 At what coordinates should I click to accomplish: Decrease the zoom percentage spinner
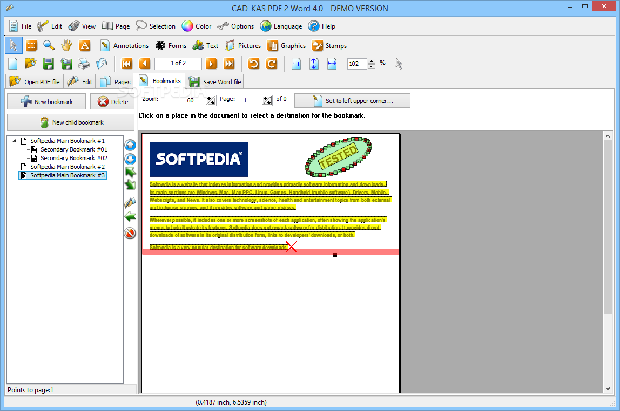(371, 66)
